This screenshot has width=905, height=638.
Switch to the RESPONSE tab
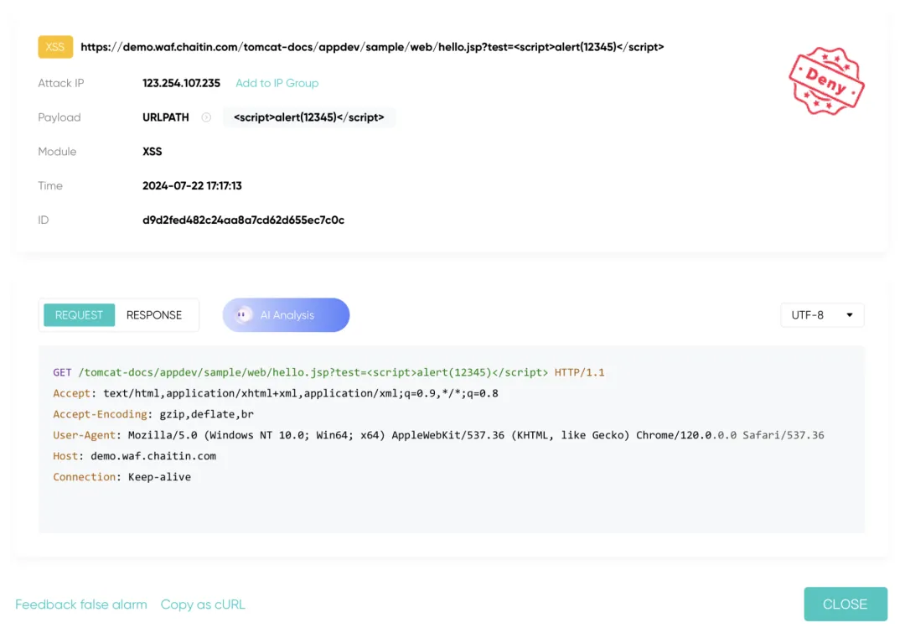(x=154, y=315)
